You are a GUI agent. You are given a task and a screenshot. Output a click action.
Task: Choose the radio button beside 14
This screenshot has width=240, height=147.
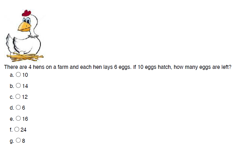(x=19, y=86)
